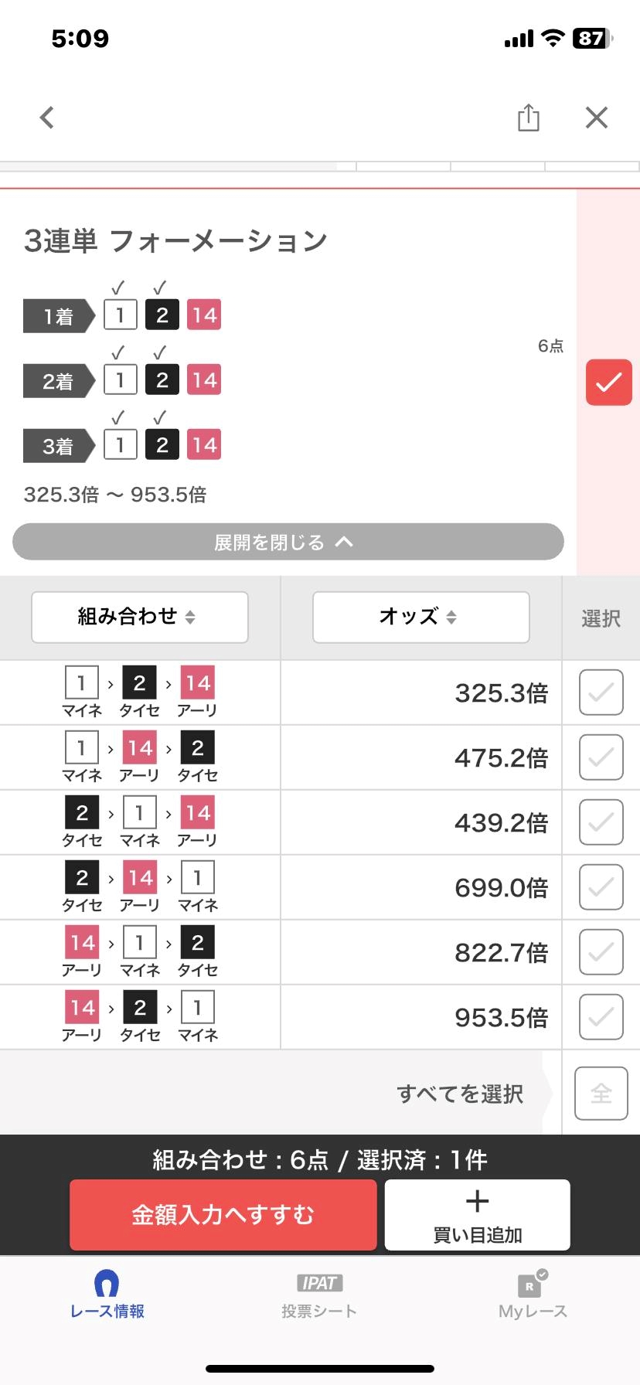
Task: Sort by オッズ dropdown
Action: (420, 617)
